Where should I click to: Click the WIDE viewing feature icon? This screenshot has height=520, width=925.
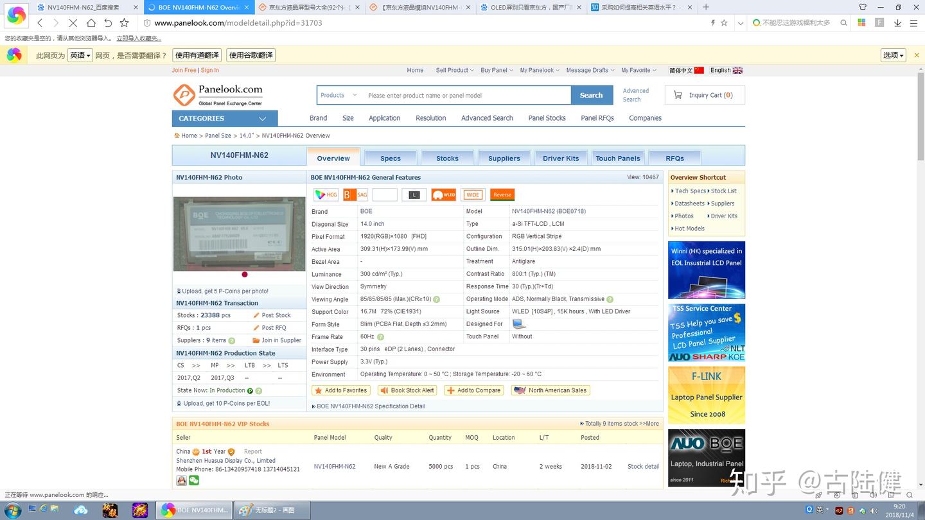coord(473,195)
